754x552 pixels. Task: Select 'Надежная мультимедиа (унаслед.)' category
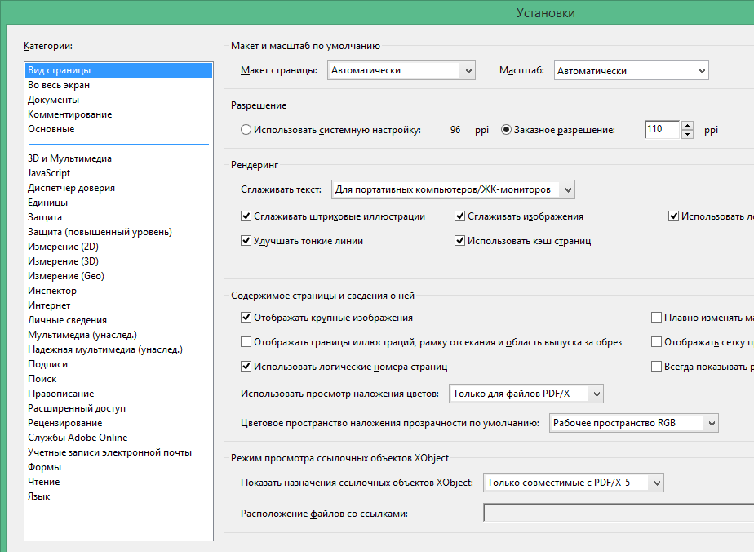coord(118,349)
